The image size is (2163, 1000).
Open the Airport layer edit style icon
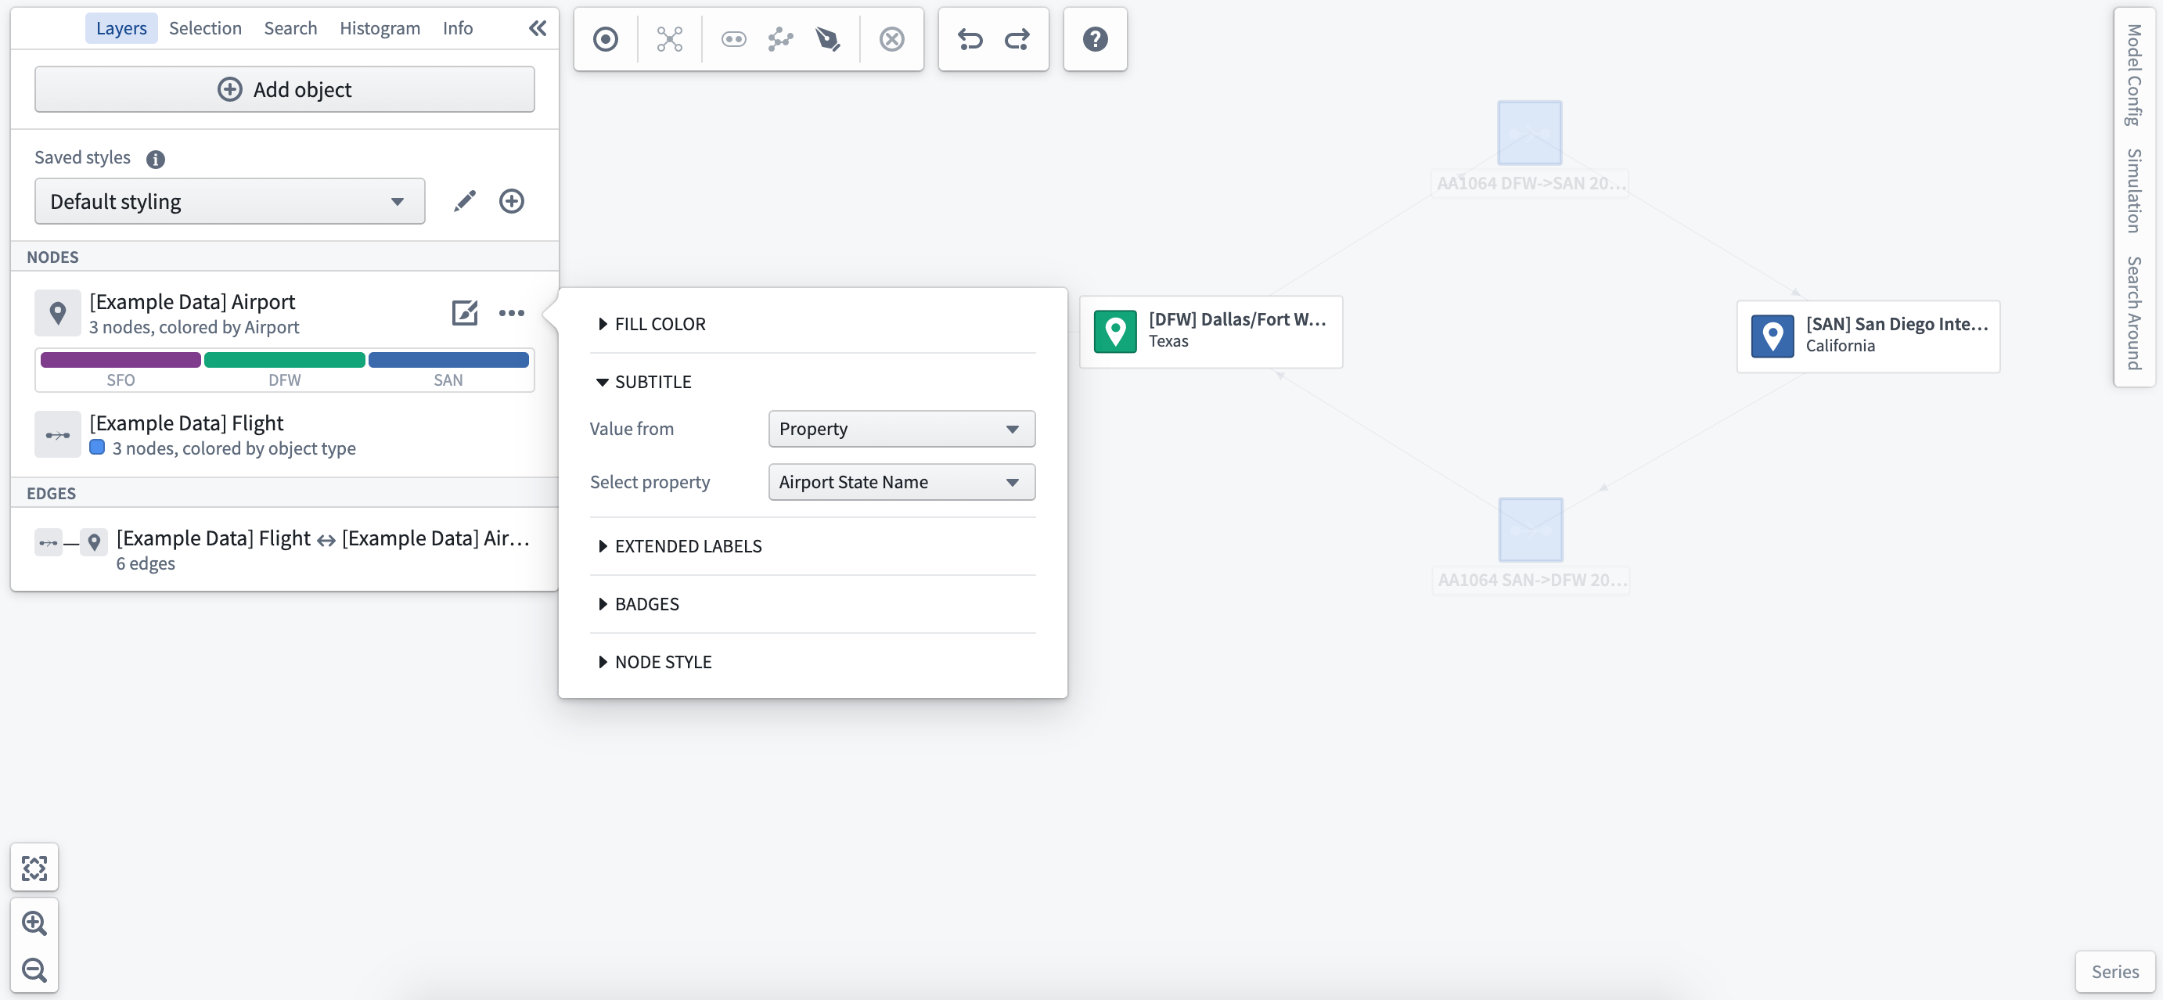[464, 313]
